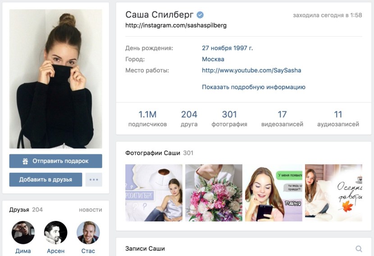Screen dimensions: 374x256
Task: Open the instagram.com/sashaspilberg link
Action: coord(176,25)
